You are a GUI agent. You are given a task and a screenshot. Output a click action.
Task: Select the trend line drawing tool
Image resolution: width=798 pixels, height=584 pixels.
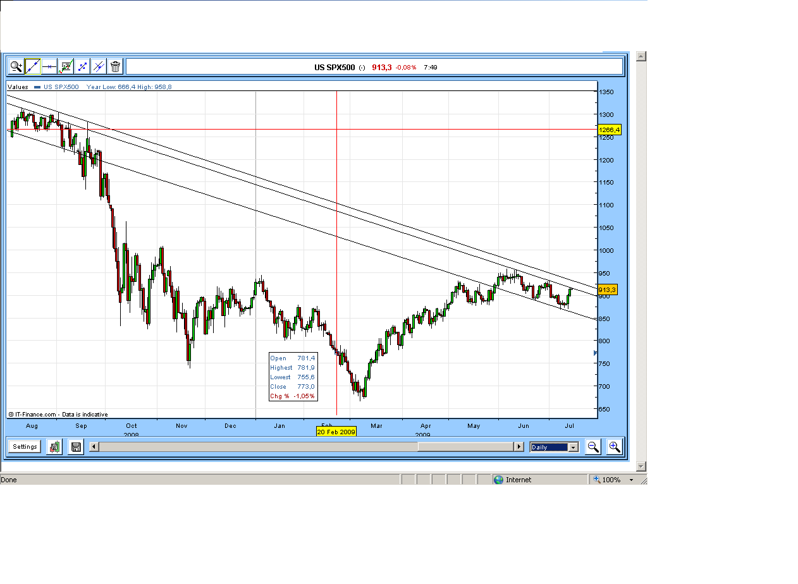[33, 66]
